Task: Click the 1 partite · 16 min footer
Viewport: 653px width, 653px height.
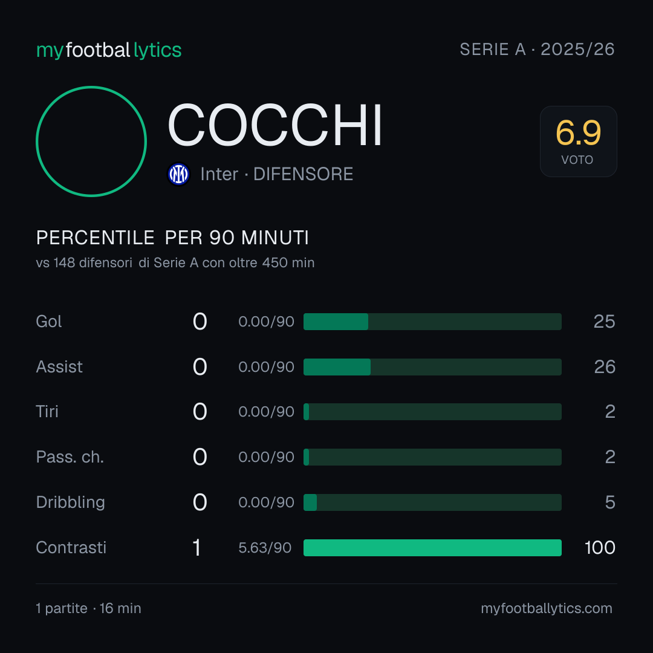Action: pos(89,608)
